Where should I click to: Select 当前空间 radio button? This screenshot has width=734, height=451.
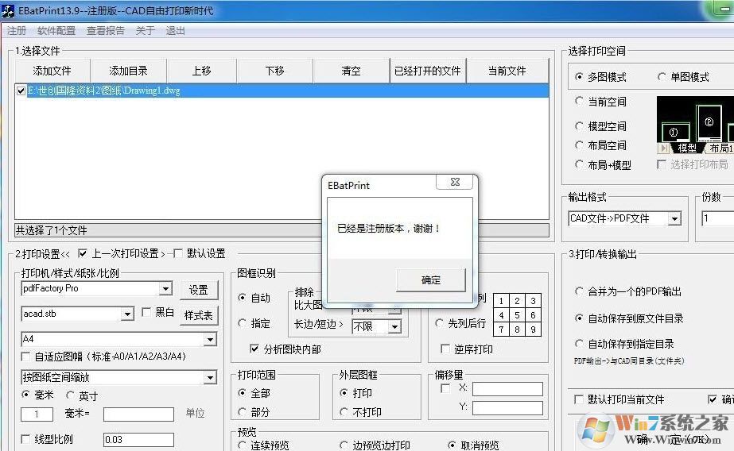[579, 102]
